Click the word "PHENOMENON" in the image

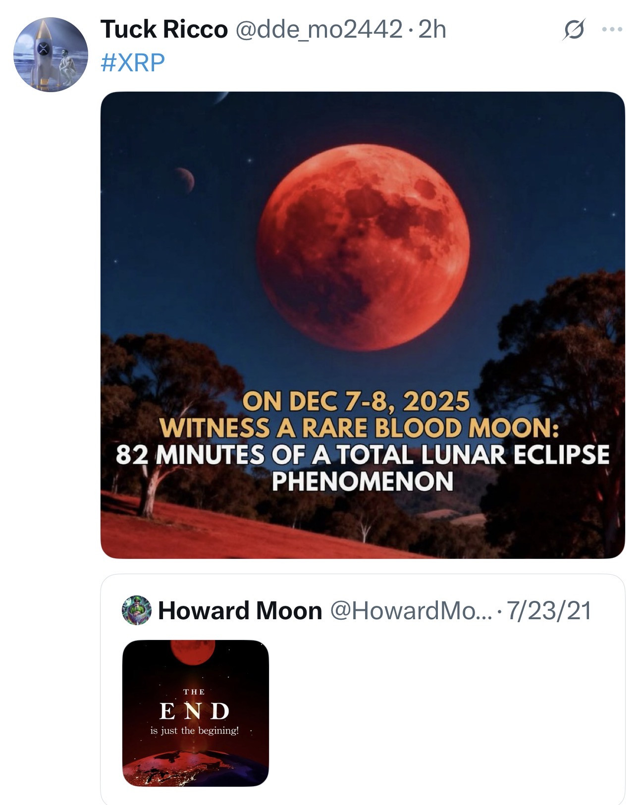363,481
